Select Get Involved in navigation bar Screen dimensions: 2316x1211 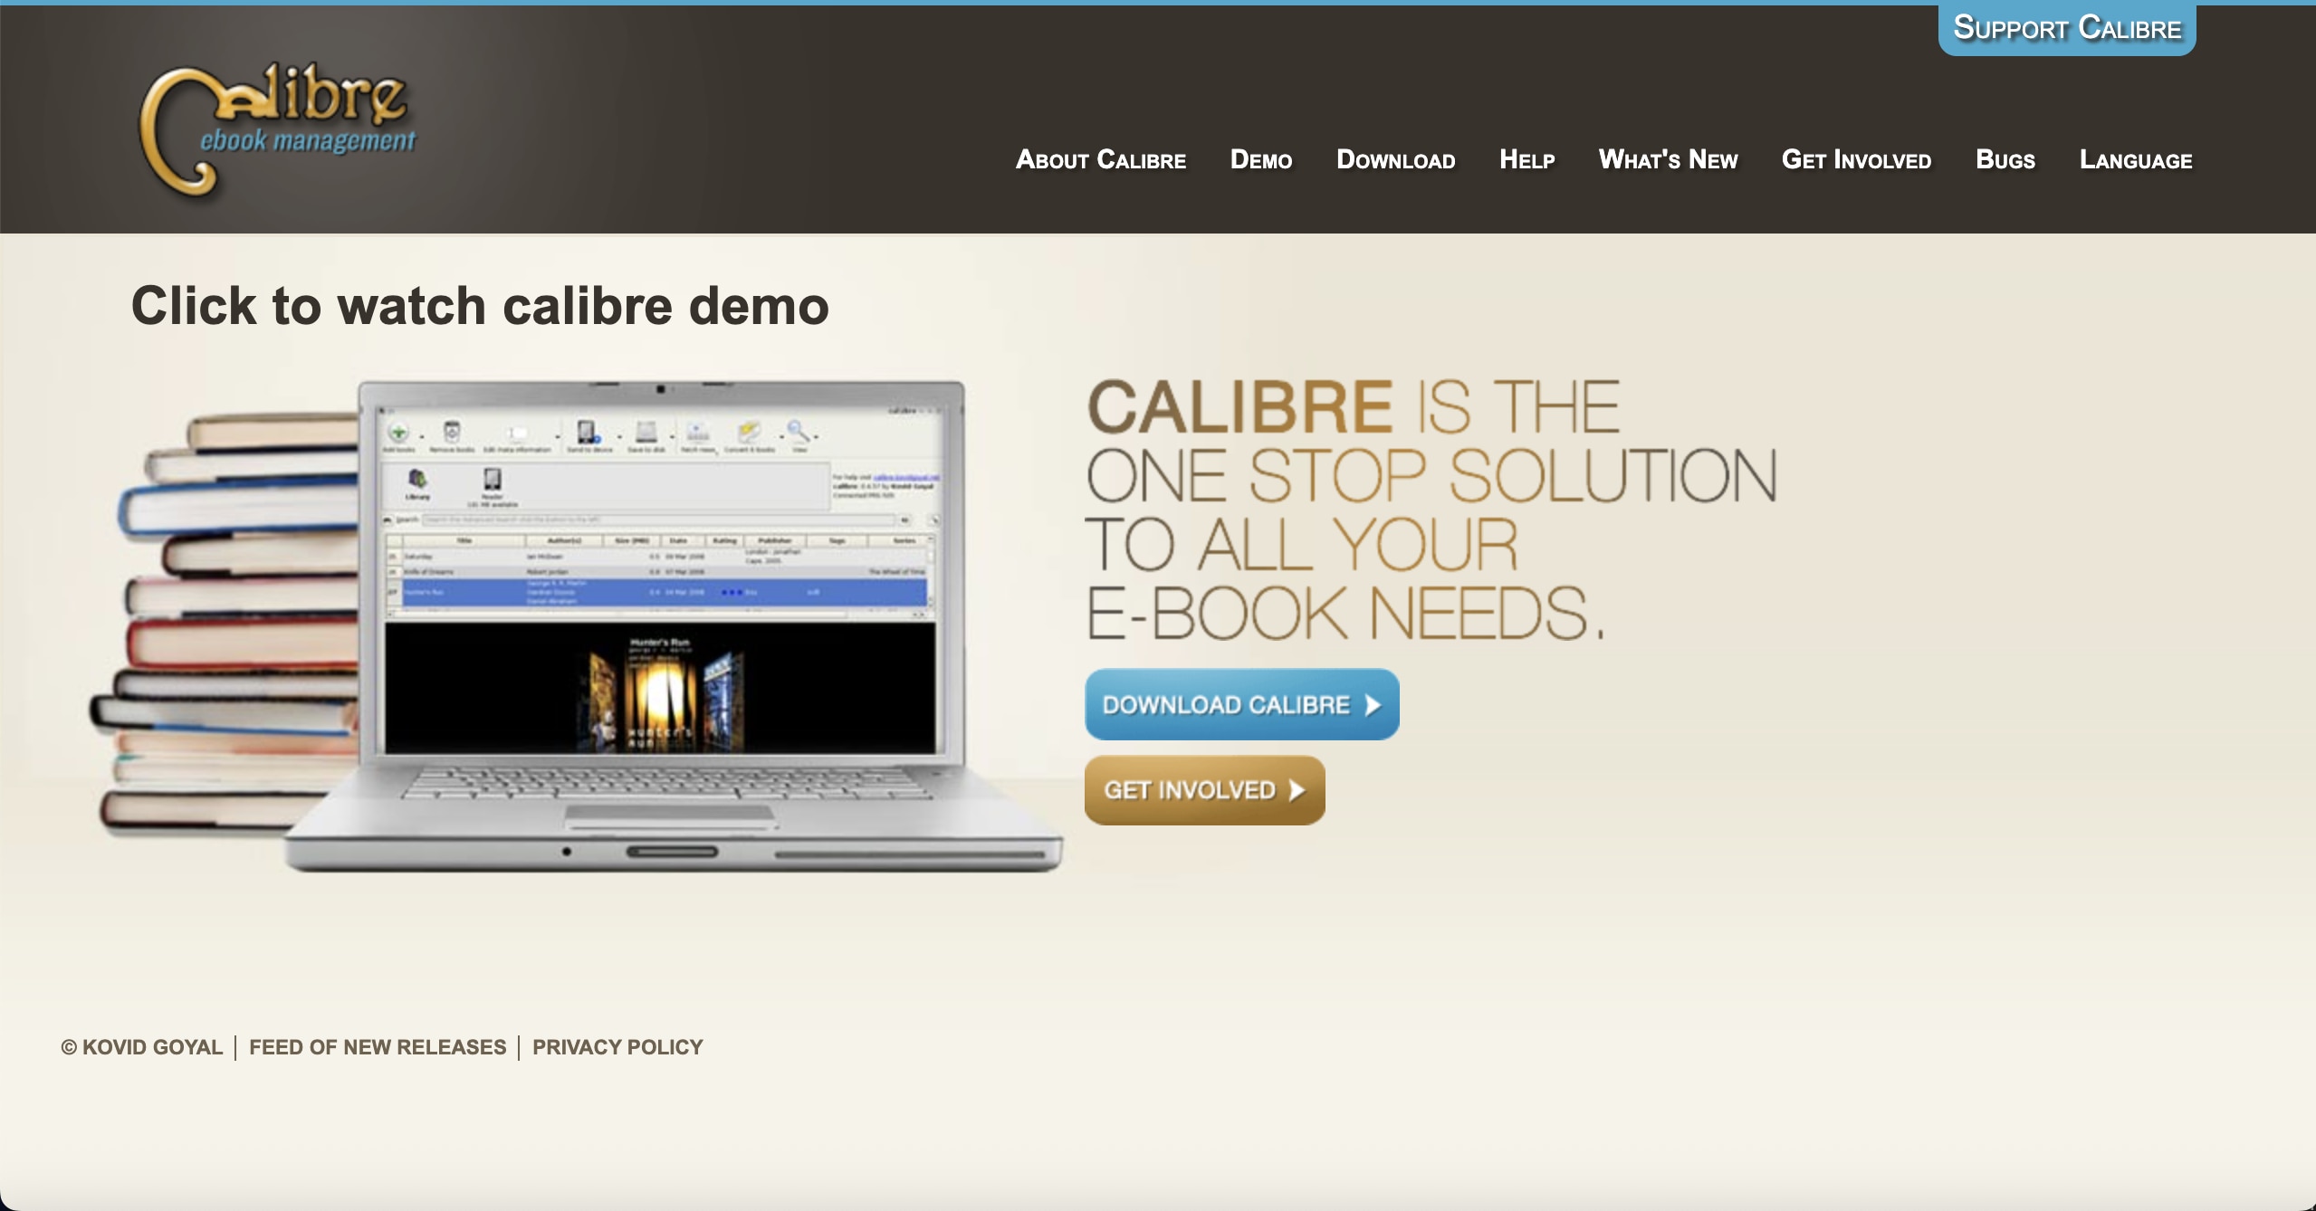click(1856, 160)
